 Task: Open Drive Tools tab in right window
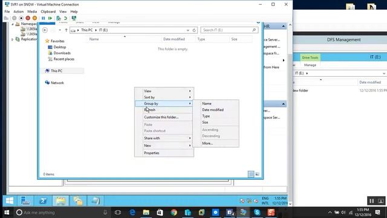pos(310,58)
